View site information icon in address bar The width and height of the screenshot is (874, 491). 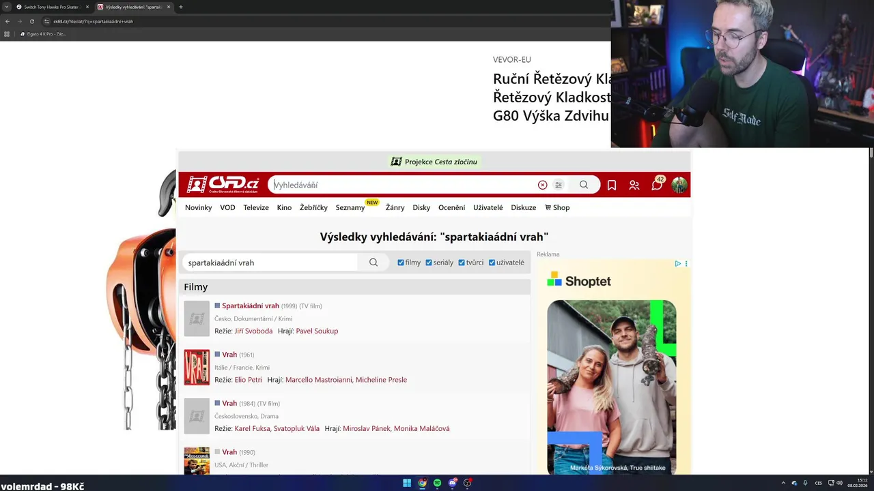click(x=46, y=21)
